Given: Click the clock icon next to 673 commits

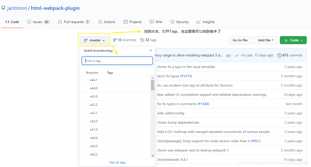Looking at the screenshot, I should 279,55.
